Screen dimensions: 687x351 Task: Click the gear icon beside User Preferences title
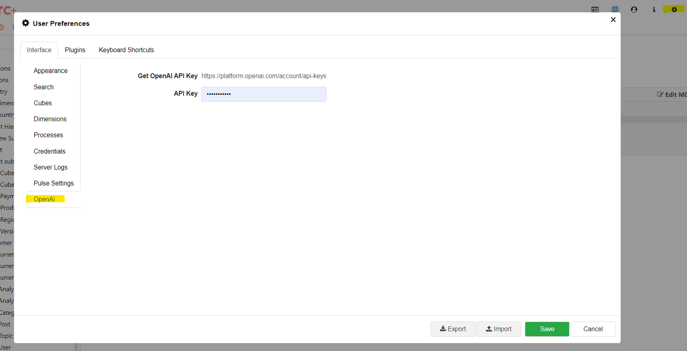pyautogui.click(x=26, y=23)
